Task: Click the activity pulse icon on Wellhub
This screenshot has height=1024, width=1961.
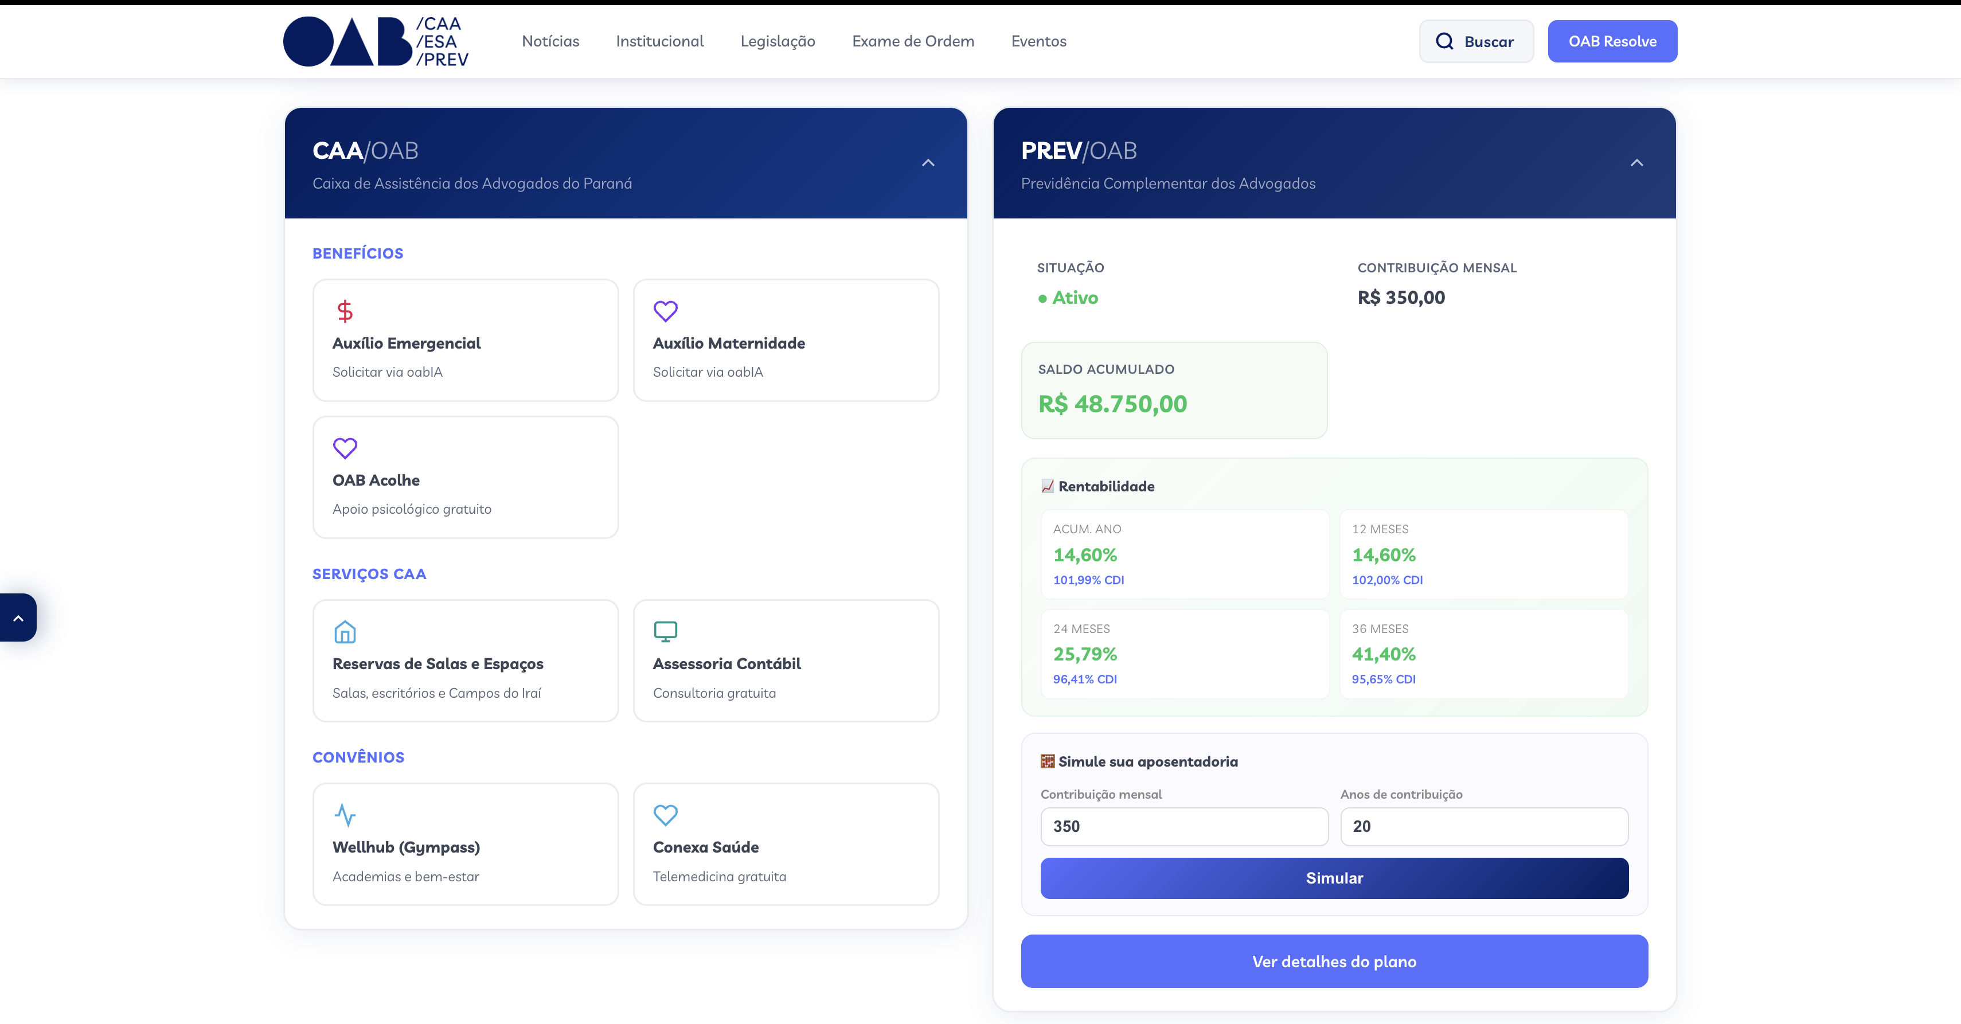Action: pyautogui.click(x=345, y=815)
